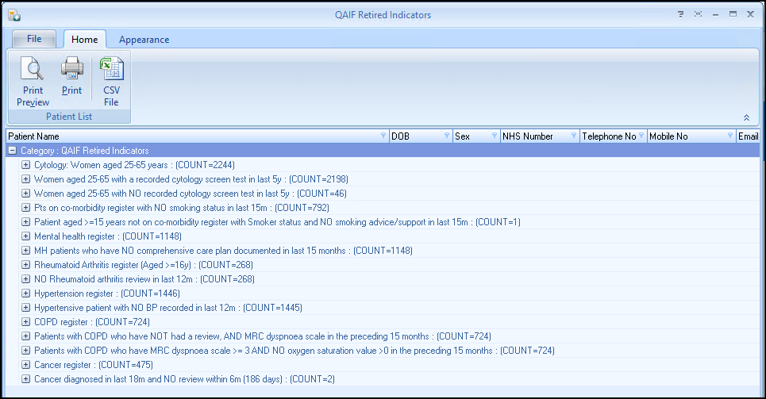Switch to the Appearance tab
The width and height of the screenshot is (766, 399).
144,40
